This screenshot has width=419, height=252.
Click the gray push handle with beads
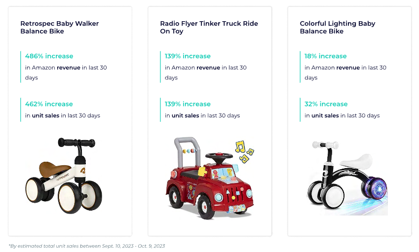coord(187,151)
